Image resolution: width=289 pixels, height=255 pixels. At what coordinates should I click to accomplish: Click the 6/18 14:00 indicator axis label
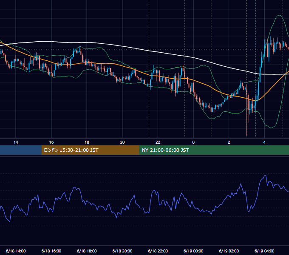pos(16,251)
